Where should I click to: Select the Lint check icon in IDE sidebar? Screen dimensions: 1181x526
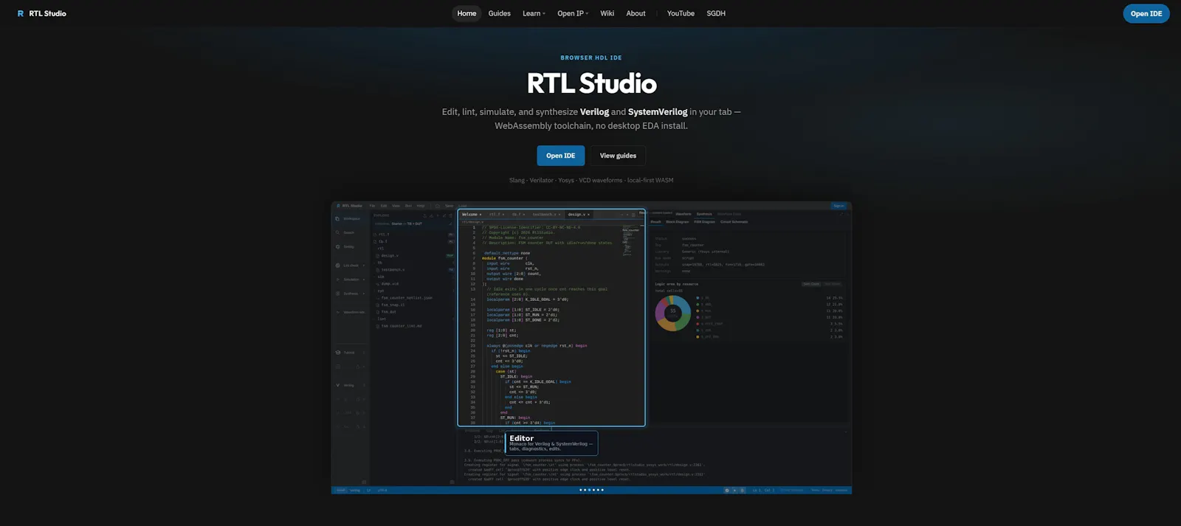coord(337,266)
